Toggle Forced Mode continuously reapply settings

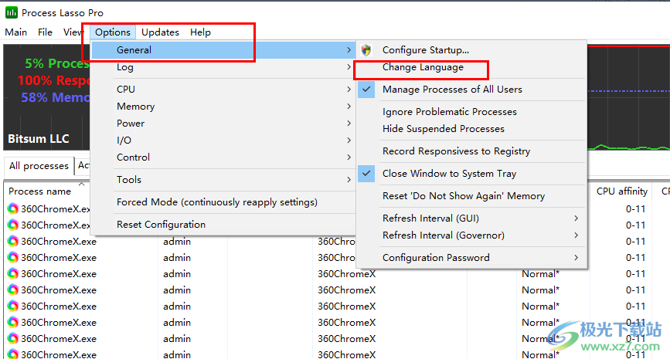223,202
